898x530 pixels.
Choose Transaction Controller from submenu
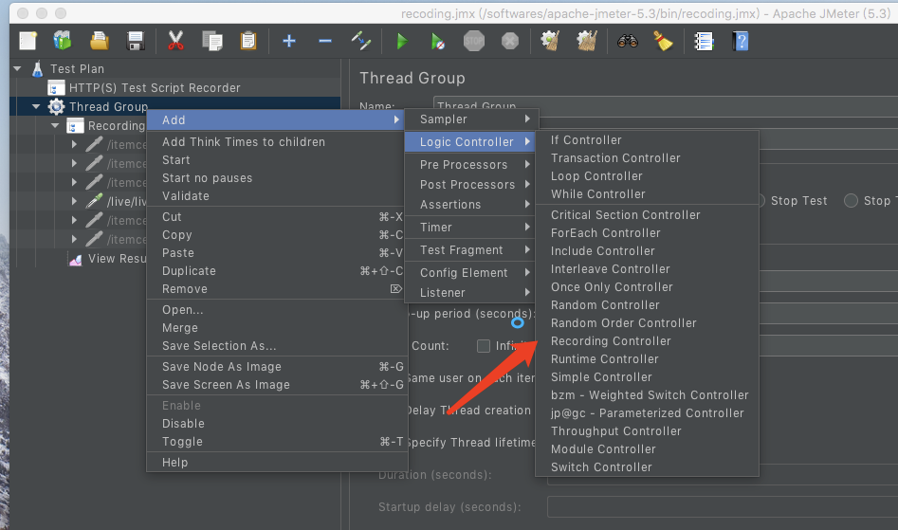click(x=647, y=158)
